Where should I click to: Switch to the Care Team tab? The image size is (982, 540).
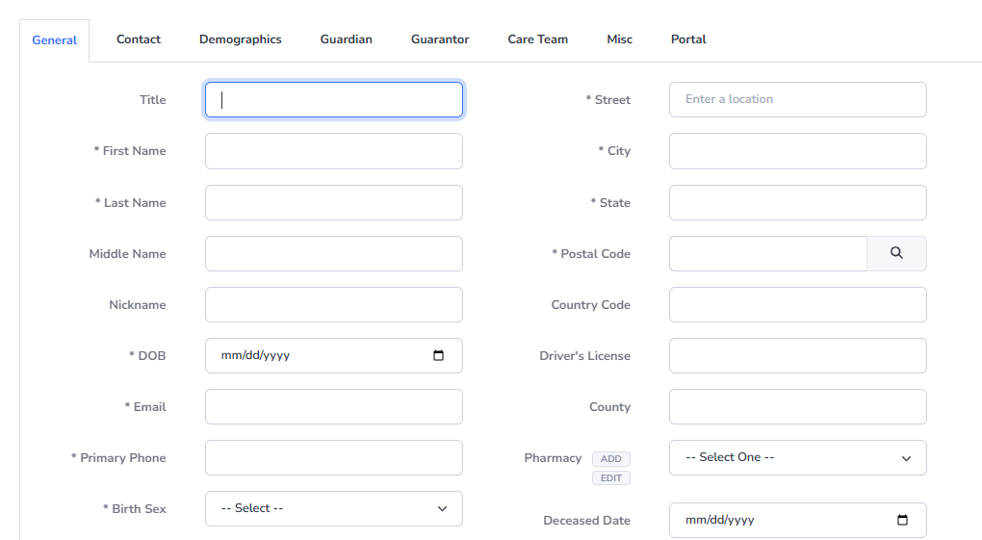pyautogui.click(x=538, y=39)
